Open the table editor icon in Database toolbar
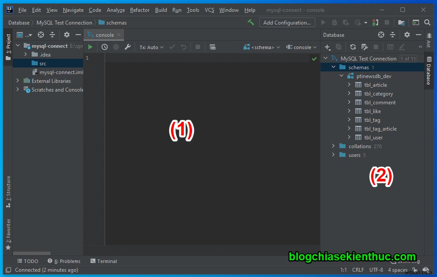The height and width of the screenshot is (277, 437). click(390, 47)
